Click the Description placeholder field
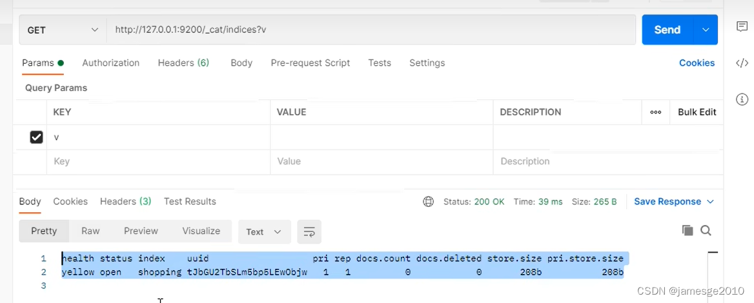 pyautogui.click(x=608, y=162)
